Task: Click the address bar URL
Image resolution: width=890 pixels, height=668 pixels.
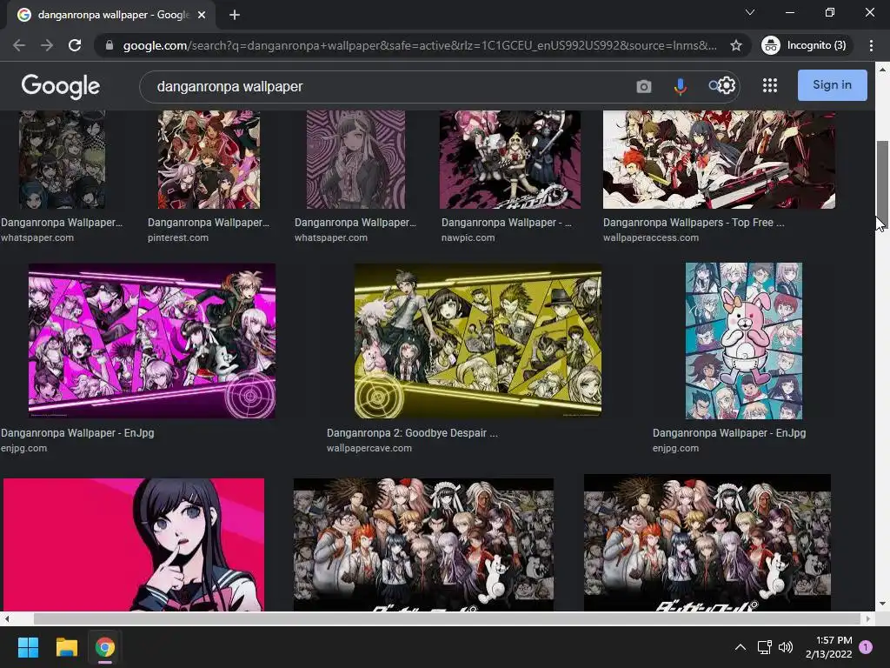Action: [x=420, y=45]
